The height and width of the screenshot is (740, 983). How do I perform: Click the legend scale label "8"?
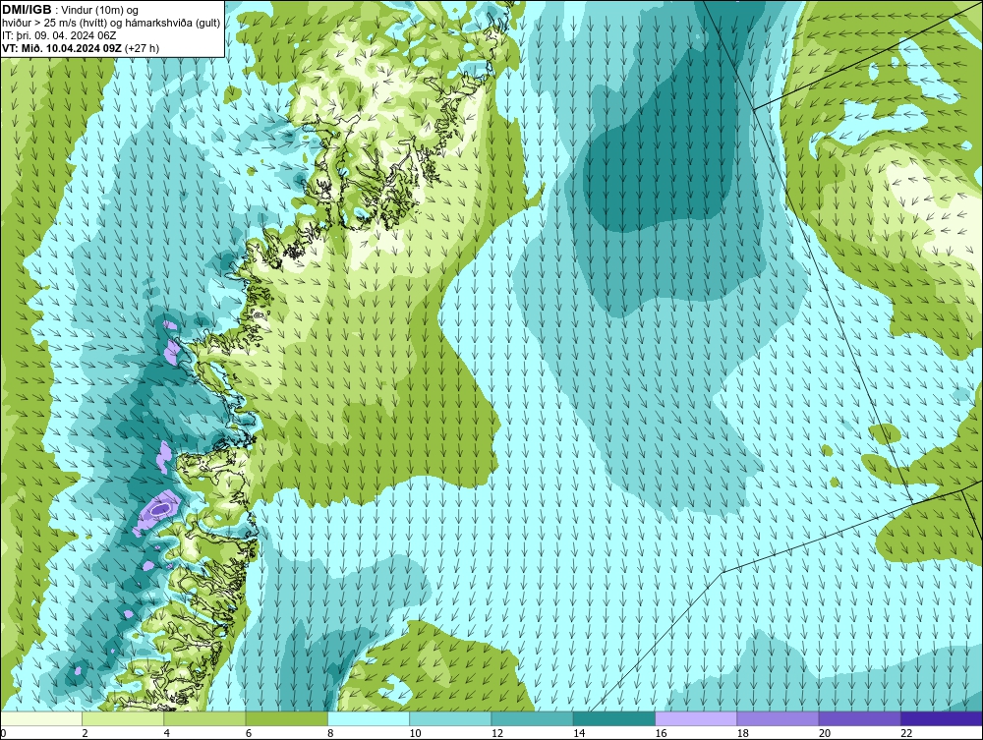click(x=330, y=734)
